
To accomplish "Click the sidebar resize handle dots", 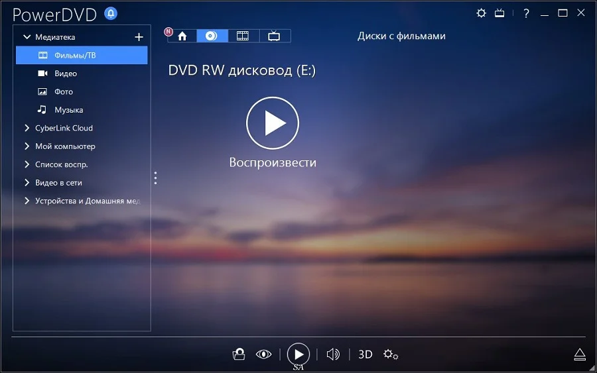I will click(155, 178).
